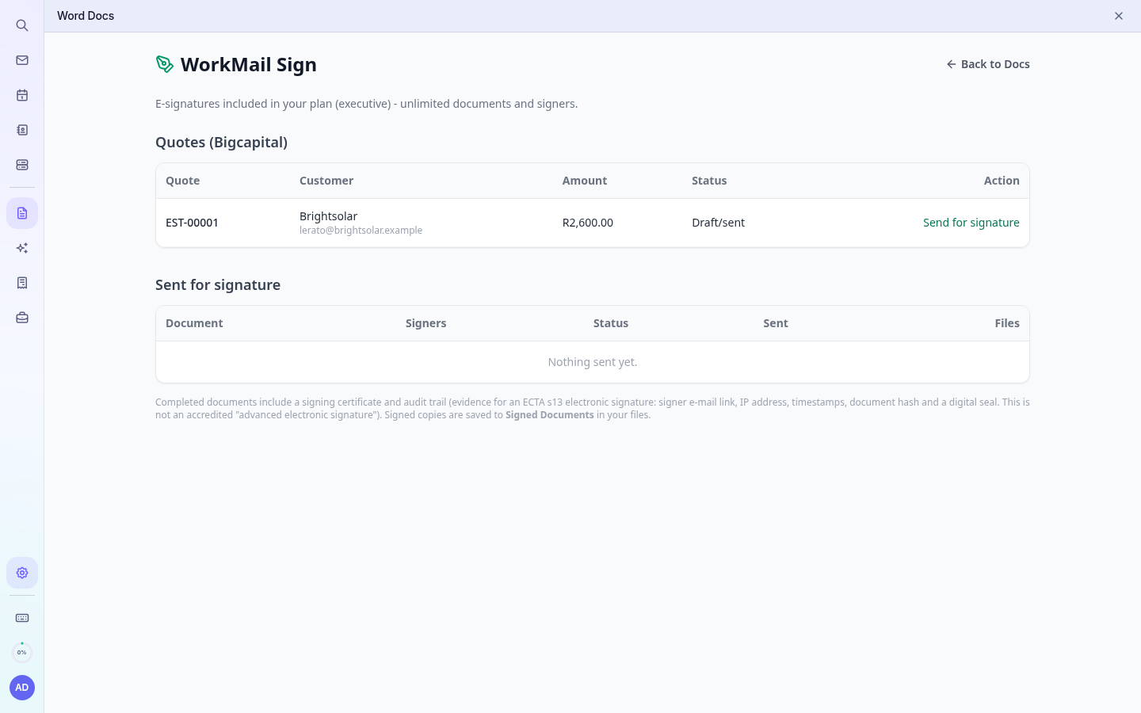Click the Amount column header
This screenshot has height=713, width=1141.
(x=585, y=181)
